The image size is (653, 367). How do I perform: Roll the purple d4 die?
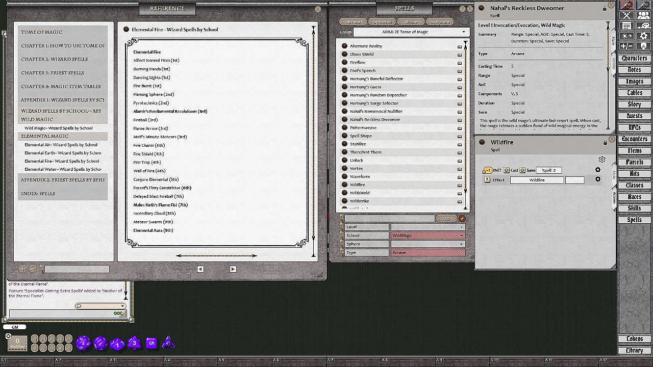[x=168, y=343]
